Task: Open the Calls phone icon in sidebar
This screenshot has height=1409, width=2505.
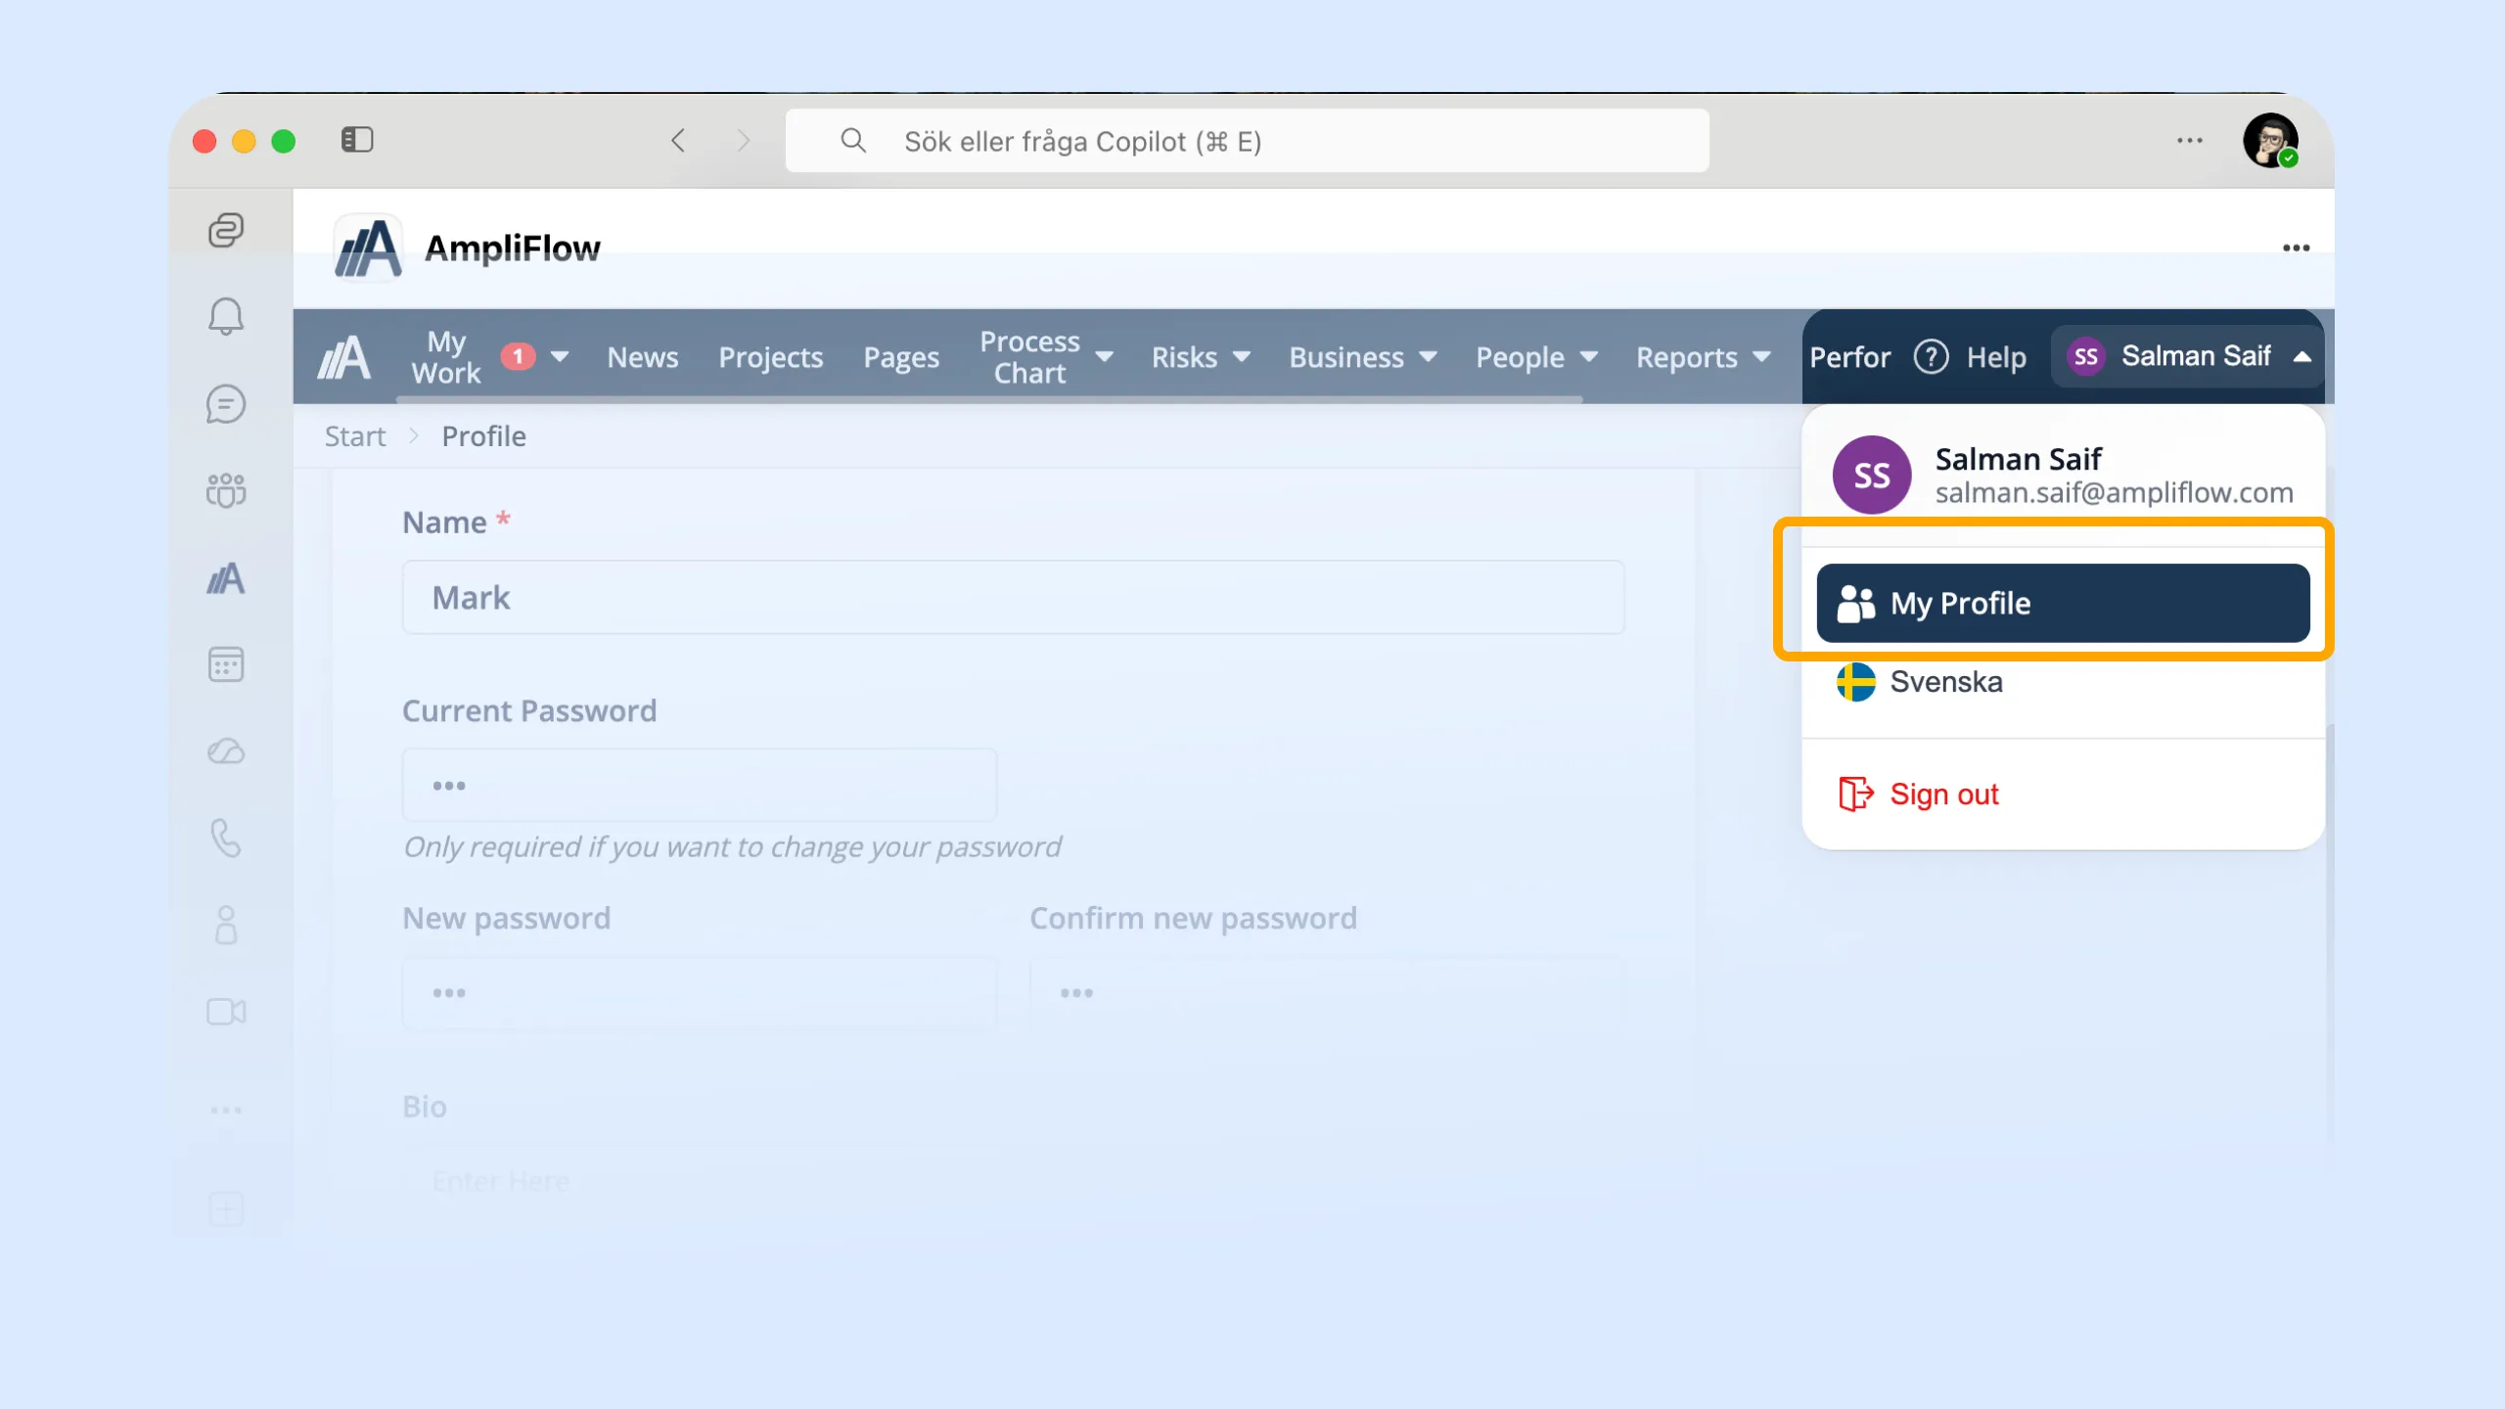Action: click(x=226, y=839)
